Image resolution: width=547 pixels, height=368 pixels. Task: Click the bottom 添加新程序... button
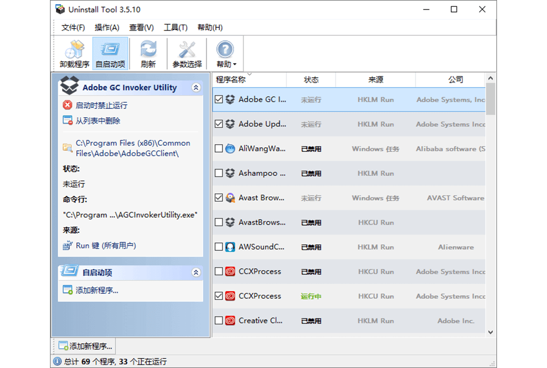point(85,346)
